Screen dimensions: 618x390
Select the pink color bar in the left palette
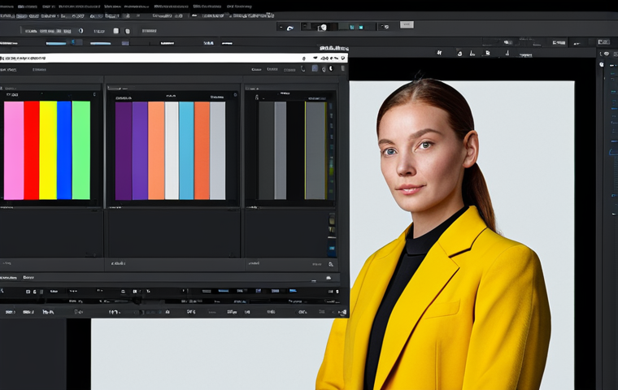click(14, 150)
